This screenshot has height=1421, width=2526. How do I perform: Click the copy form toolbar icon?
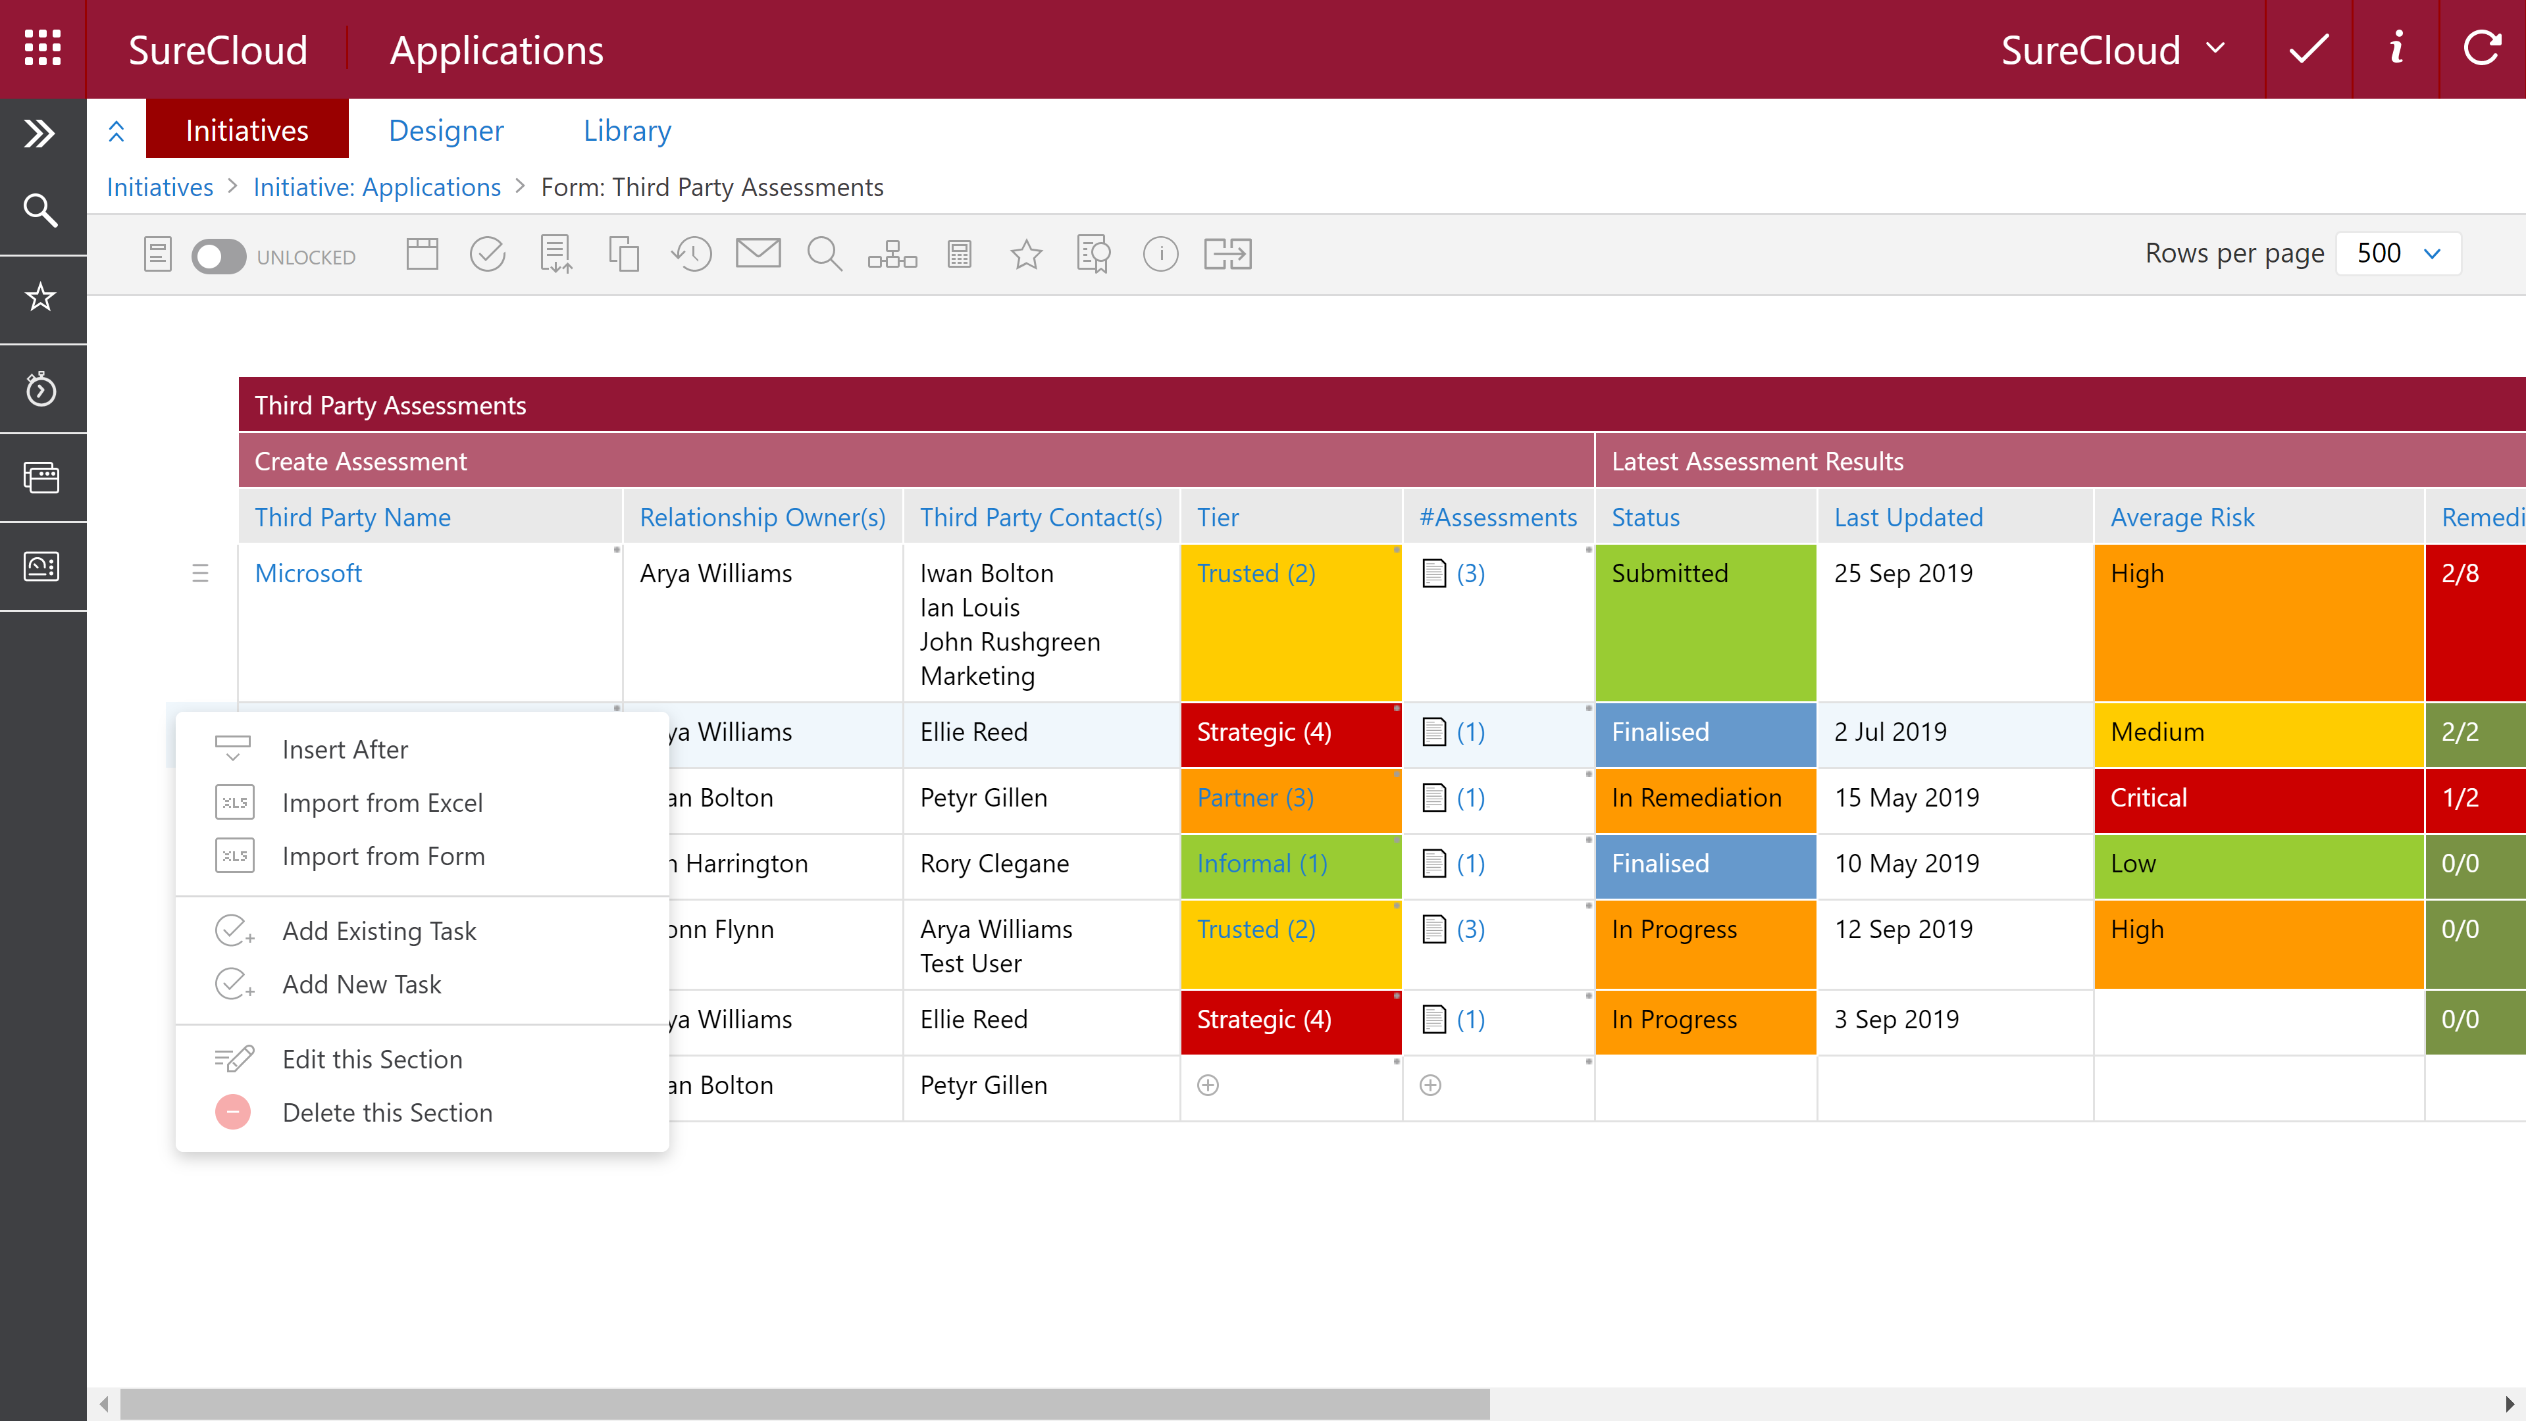click(x=624, y=255)
